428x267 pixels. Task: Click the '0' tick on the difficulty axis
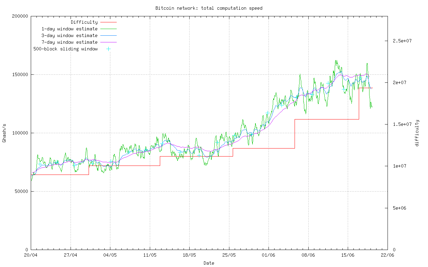[394, 250]
